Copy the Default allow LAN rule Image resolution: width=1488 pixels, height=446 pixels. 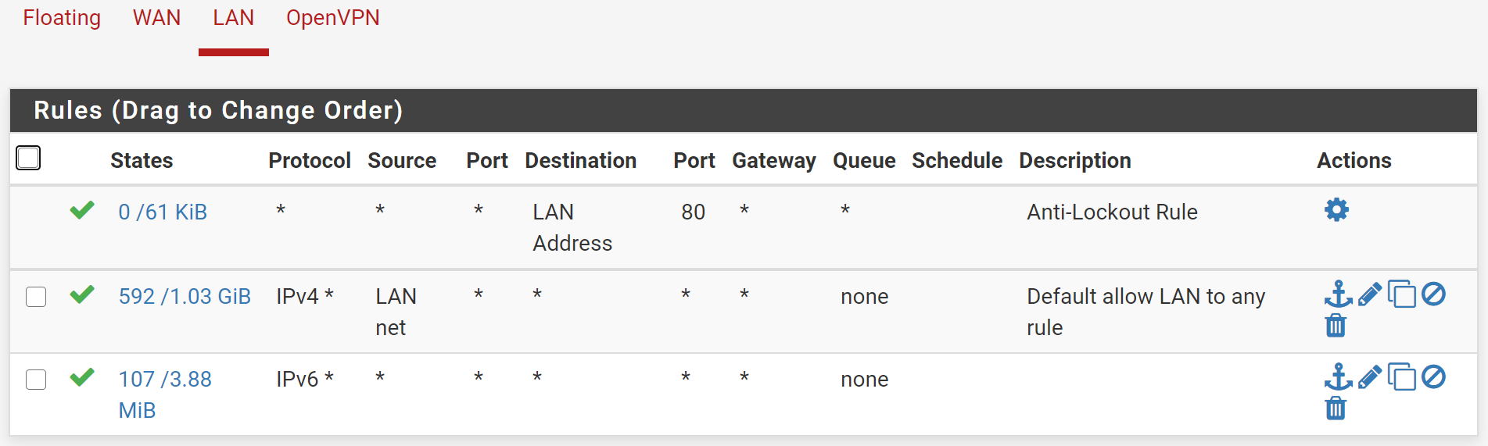1402,294
